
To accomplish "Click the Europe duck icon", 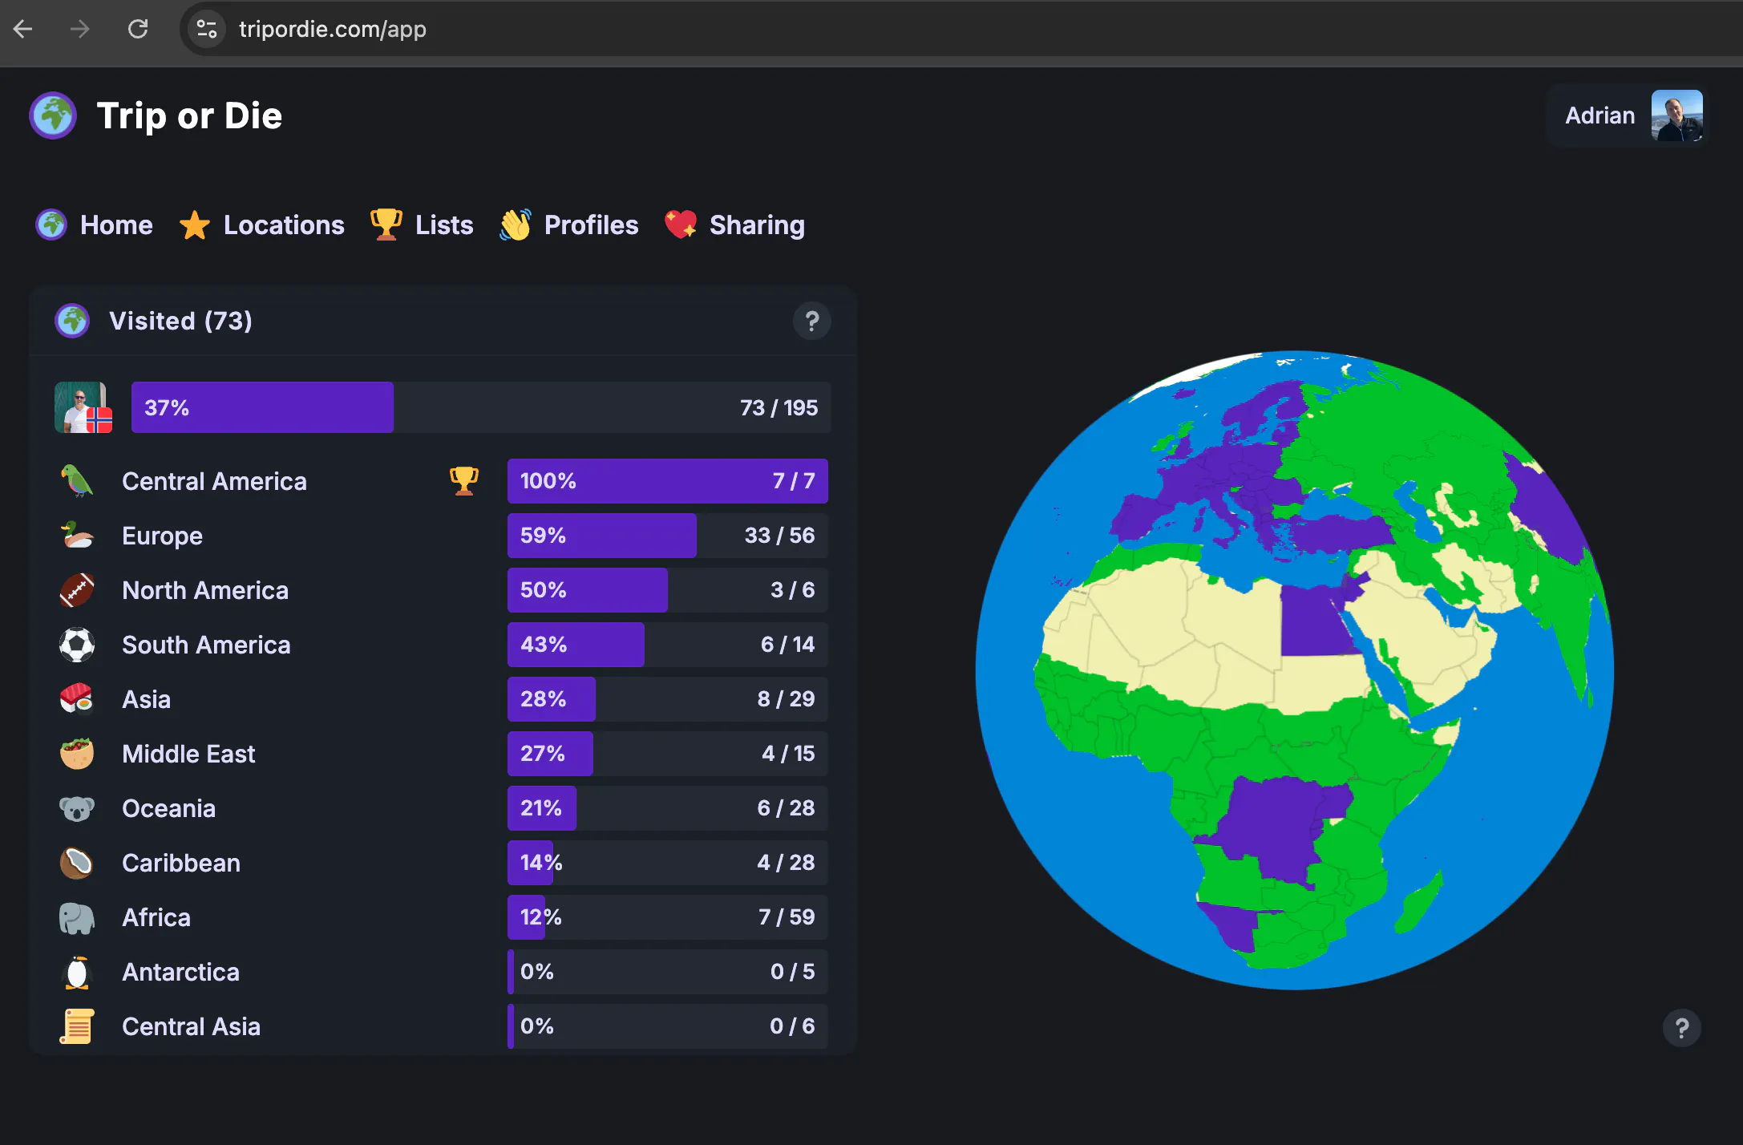I will coord(77,536).
